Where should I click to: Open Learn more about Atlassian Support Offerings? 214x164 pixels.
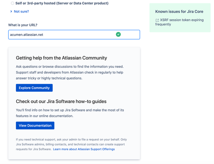point(84,149)
